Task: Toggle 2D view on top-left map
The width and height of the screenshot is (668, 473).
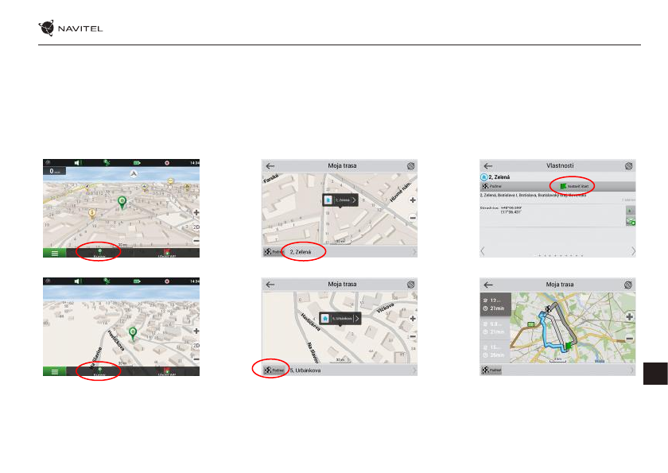Action: 196,227
